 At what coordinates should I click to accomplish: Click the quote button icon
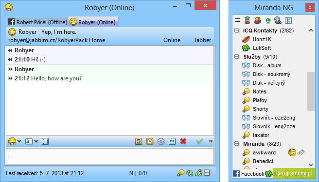click(172, 141)
